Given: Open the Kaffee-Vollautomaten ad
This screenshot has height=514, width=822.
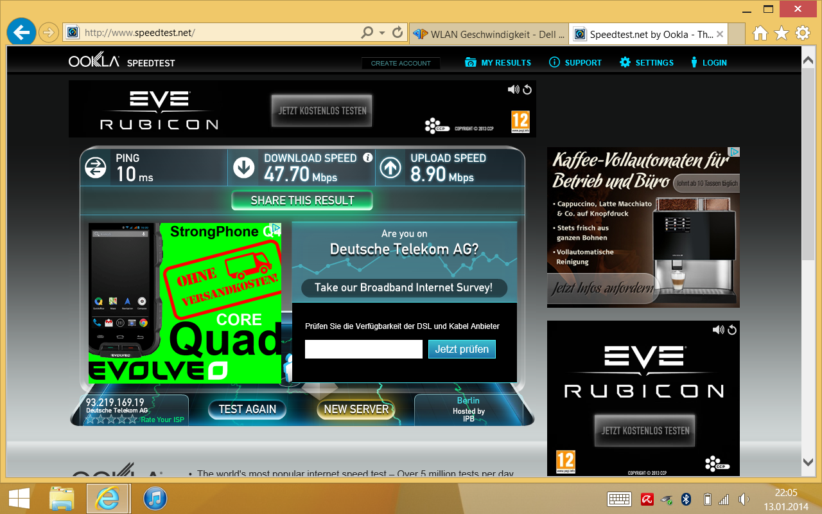Looking at the screenshot, I should point(643,227).
